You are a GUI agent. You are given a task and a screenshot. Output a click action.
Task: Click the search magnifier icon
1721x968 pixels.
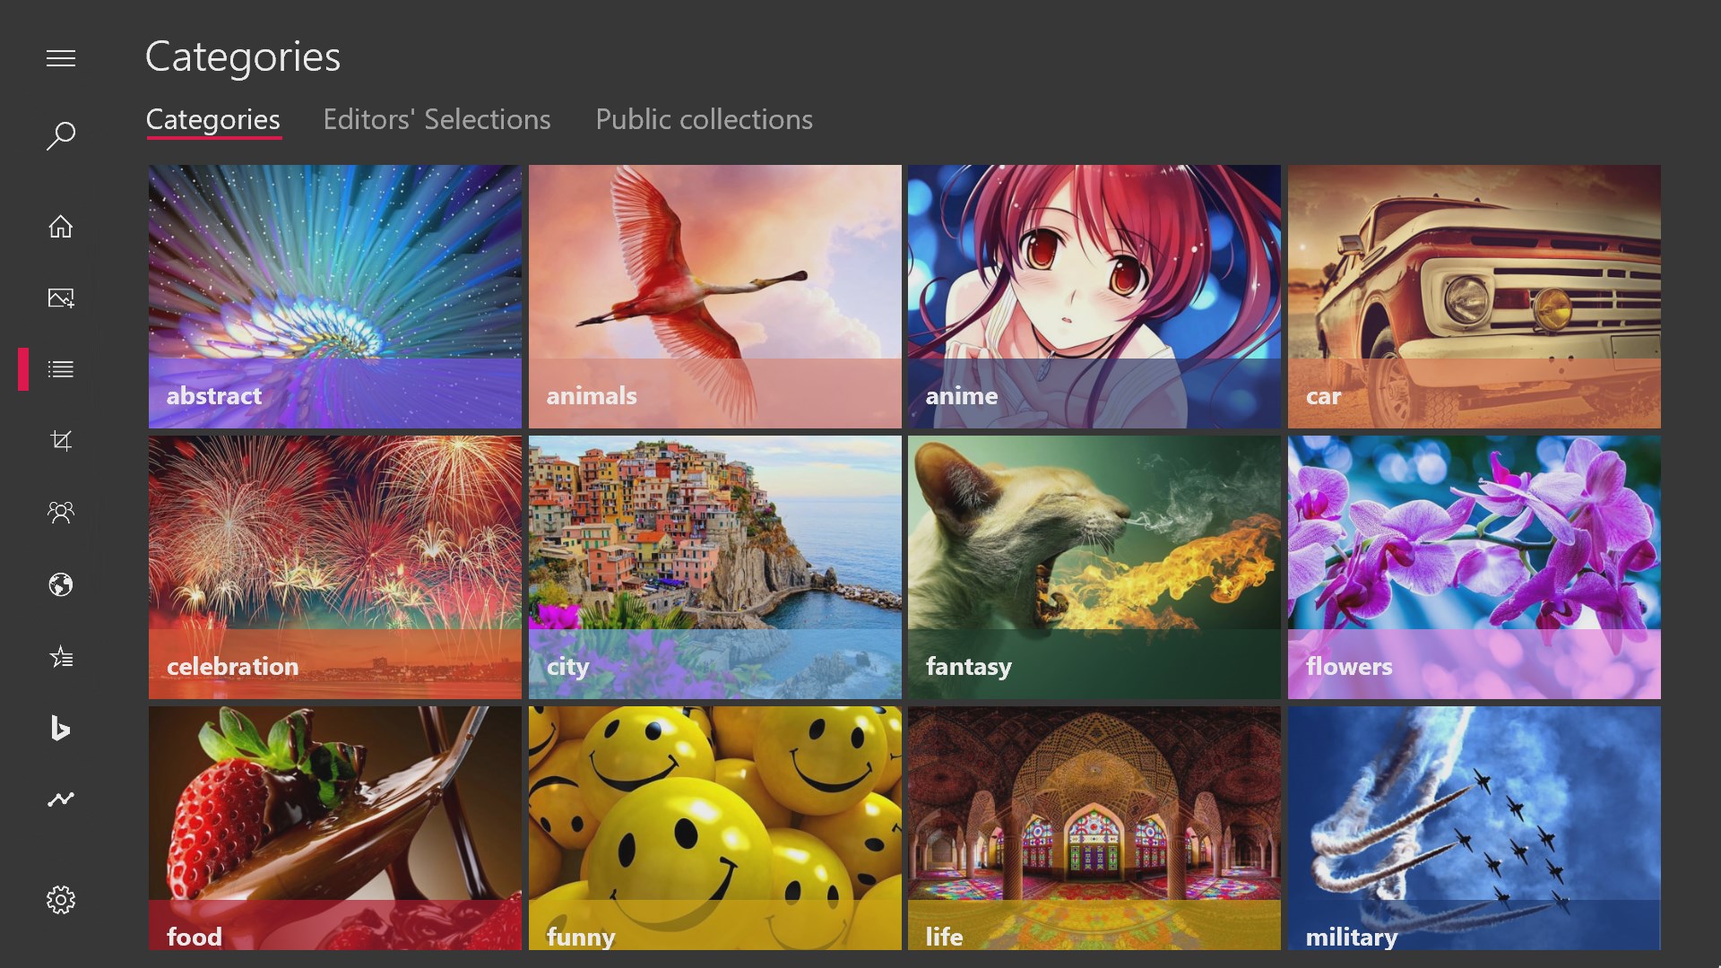(x=61, y=136)
